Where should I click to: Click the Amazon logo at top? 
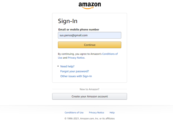click(x=90, y=5)
